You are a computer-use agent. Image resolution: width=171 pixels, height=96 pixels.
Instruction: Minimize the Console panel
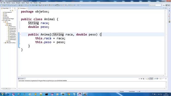pyautogui.click(x=164, y=79)
